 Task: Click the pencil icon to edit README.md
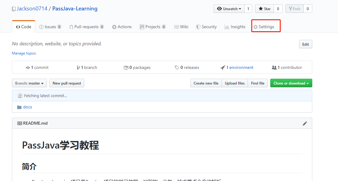coord(305,123)
